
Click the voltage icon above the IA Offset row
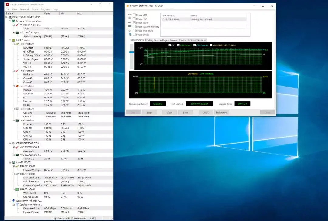[17, 44]
